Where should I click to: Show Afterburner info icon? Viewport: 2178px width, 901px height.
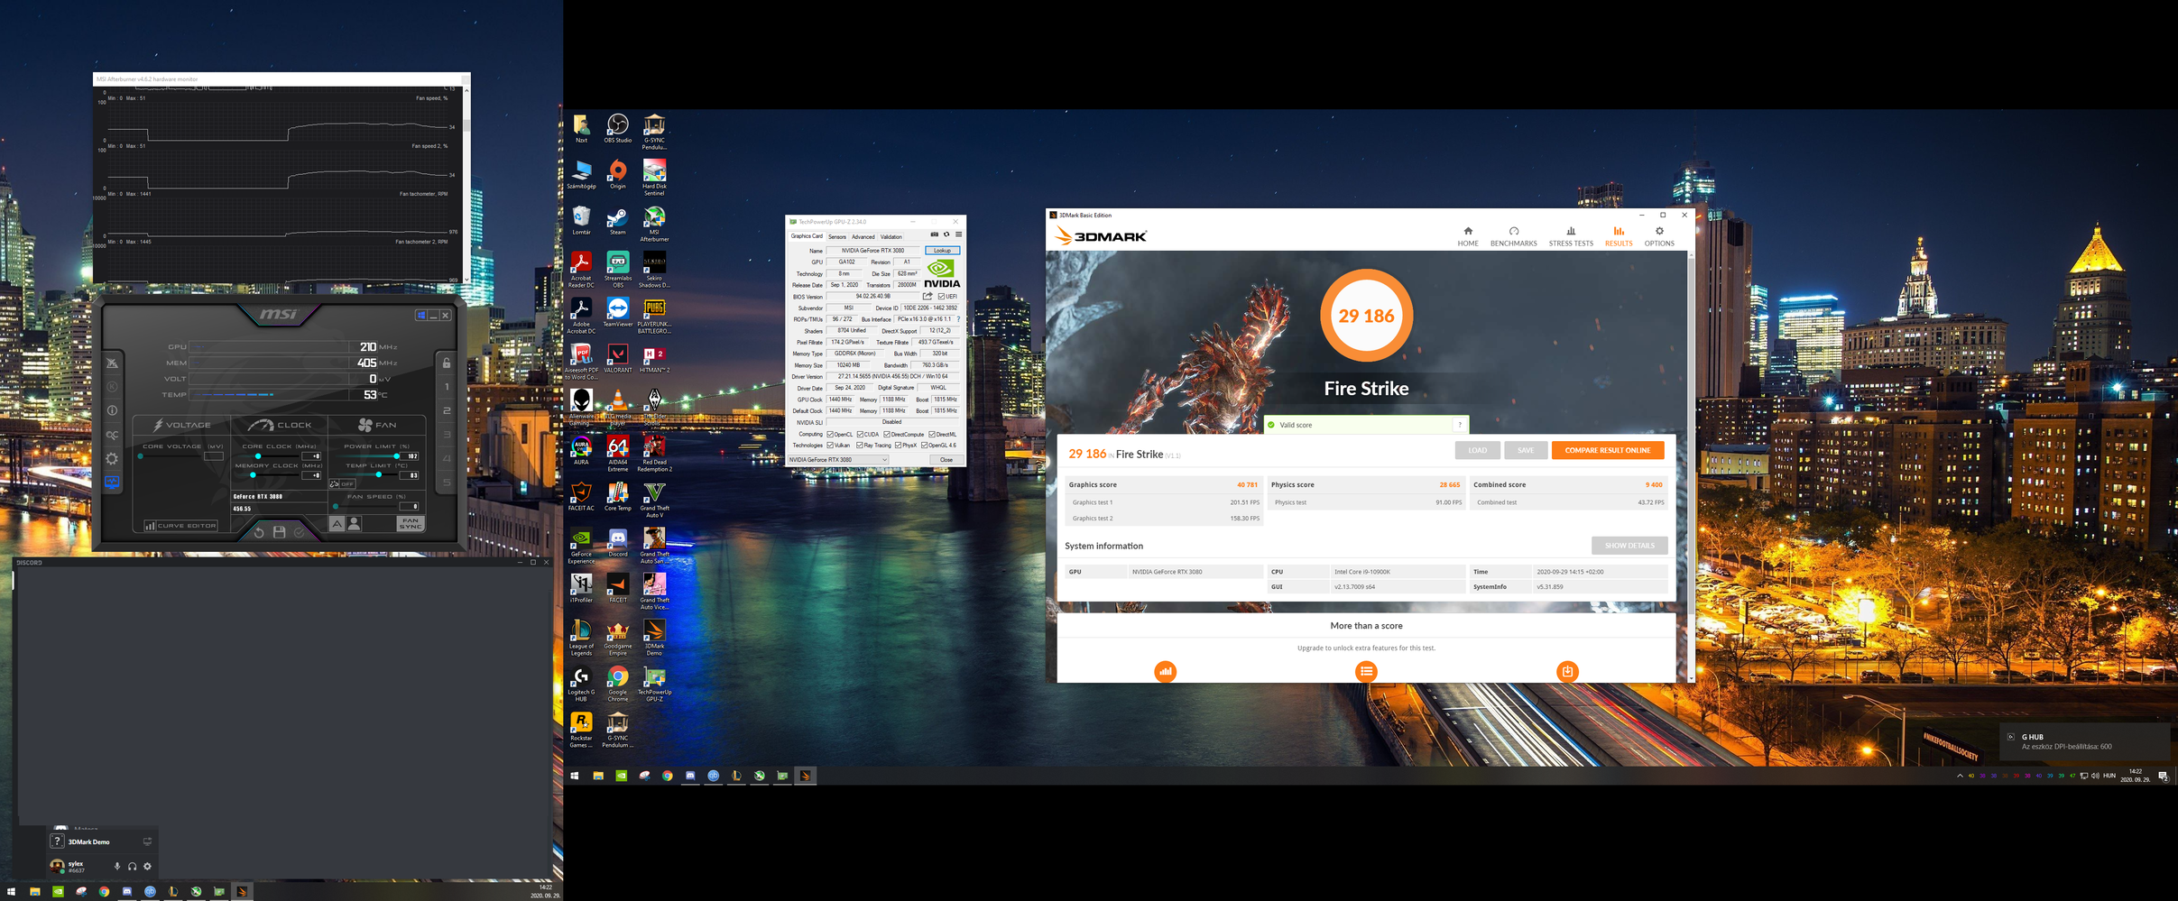(112, 410)
